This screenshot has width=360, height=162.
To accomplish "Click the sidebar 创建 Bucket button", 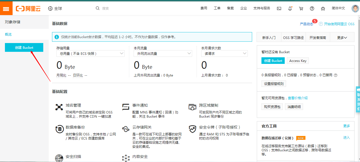I will (24, 47).
